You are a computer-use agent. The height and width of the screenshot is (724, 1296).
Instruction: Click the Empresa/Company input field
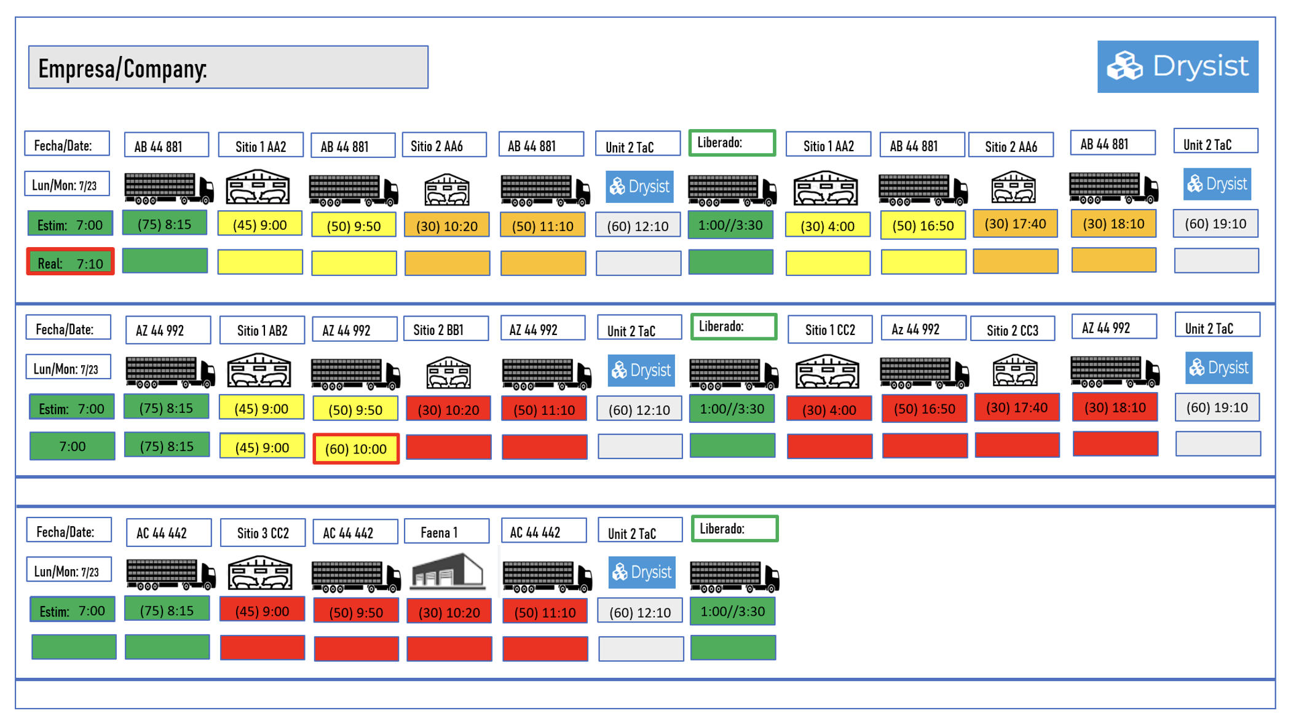(x=228, y=67)
